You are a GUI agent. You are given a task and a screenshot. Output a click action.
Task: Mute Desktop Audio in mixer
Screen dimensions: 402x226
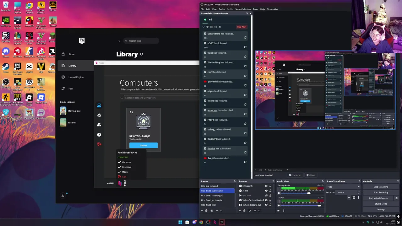(279, 193)
